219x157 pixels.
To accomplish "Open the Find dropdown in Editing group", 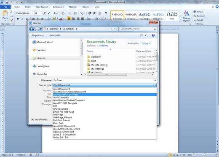I will [203, 12].
